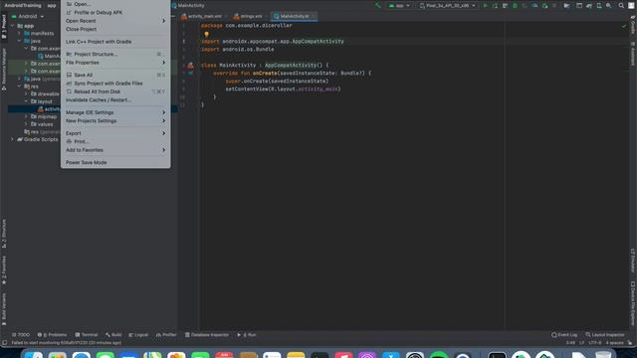Open the Logcat tool window
The image size is (637, 358).
coord(138,335)
